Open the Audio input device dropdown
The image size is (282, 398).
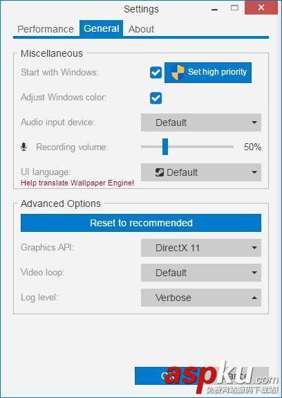coord(201,123)
